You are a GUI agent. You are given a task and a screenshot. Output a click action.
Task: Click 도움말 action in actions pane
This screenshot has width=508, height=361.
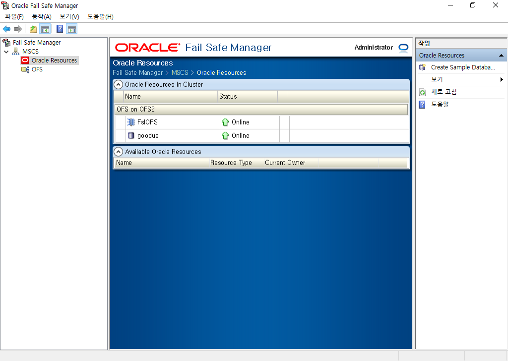440,104
